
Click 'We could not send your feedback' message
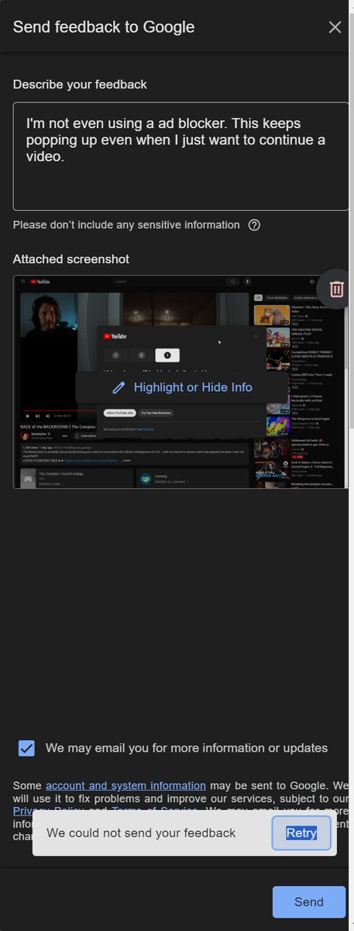[x=141, y=832]
